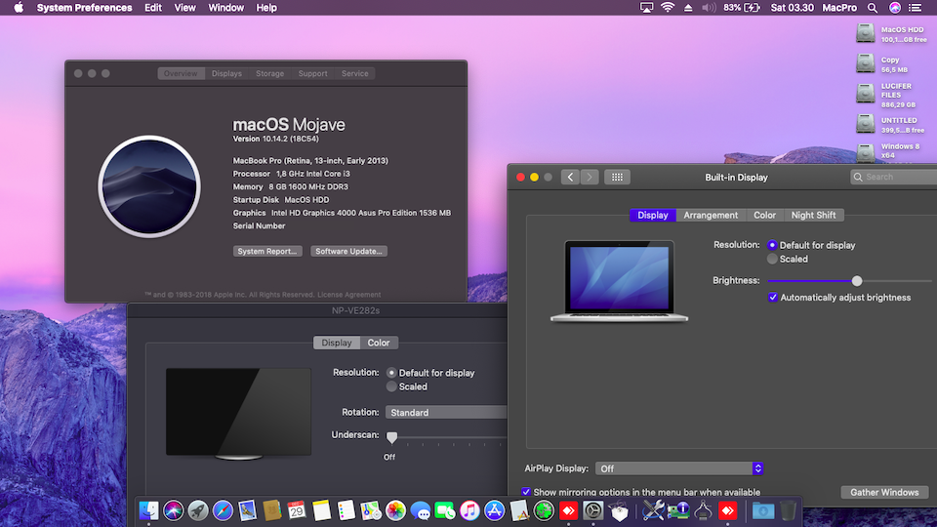Open the volume control in menu bar
The image size is (937, 527).
(x=709, y=8)
